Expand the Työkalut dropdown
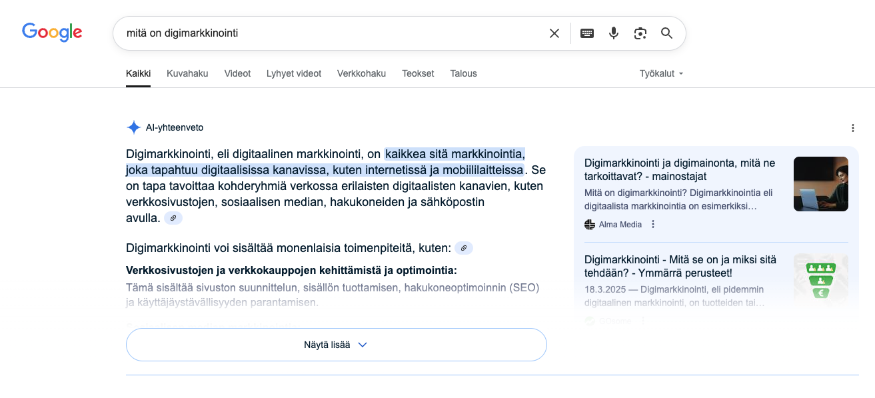Viewport: 875px width, 398px height. (662, 74)
